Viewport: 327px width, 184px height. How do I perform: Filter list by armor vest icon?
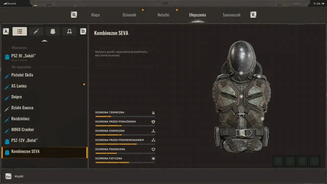coord(53,31)
